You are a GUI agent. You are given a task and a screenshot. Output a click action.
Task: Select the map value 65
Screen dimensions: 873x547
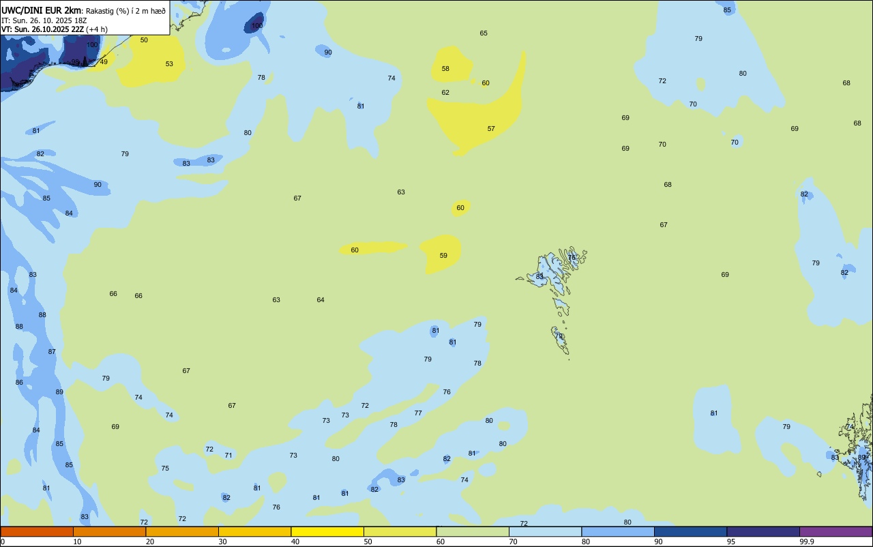(x=484, y=33)
